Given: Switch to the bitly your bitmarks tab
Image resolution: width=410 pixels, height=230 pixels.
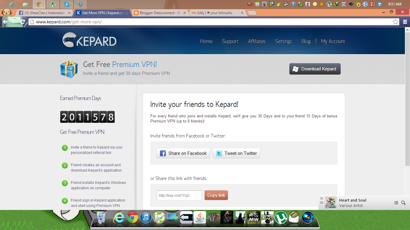Looking at the screenshot, I should [218, 13].
